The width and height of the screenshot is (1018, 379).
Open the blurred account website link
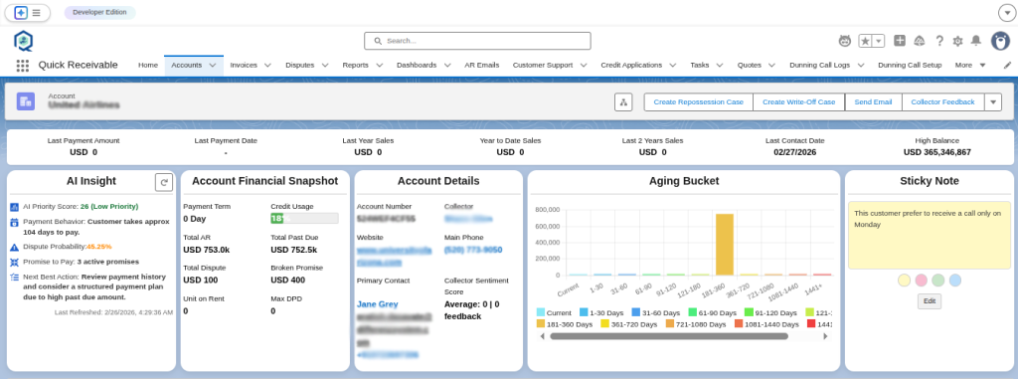pos(394,256)
